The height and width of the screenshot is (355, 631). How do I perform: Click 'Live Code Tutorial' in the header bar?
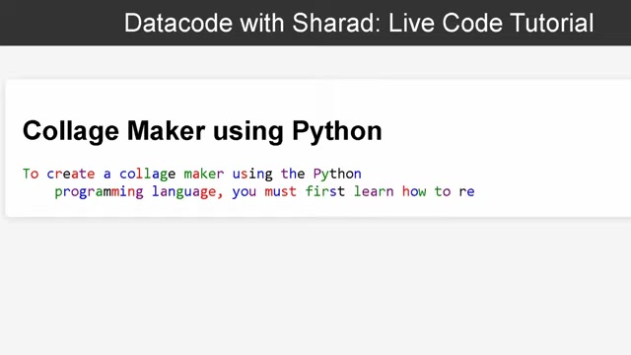(491, 23)
